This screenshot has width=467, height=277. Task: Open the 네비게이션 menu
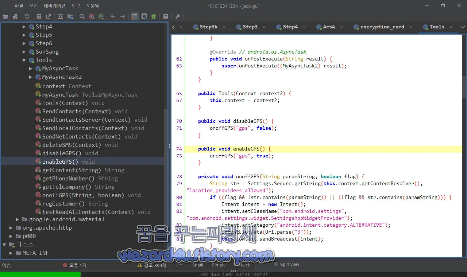(x=55, y=6)
